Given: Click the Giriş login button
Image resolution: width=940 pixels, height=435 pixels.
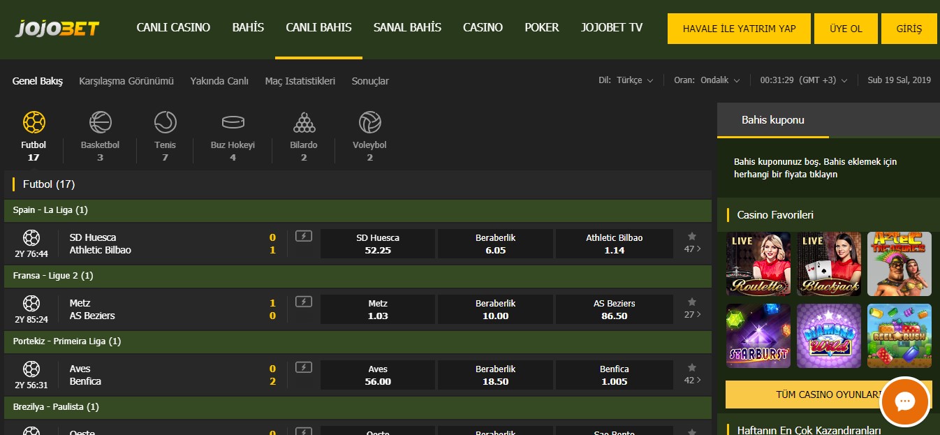Looking at the screenshot, I should [x=909, y=29].
